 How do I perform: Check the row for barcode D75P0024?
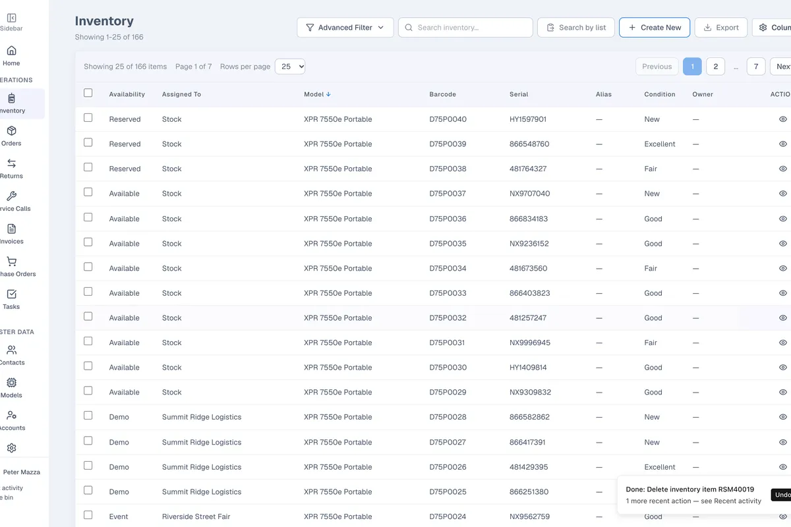pos(88,515)
